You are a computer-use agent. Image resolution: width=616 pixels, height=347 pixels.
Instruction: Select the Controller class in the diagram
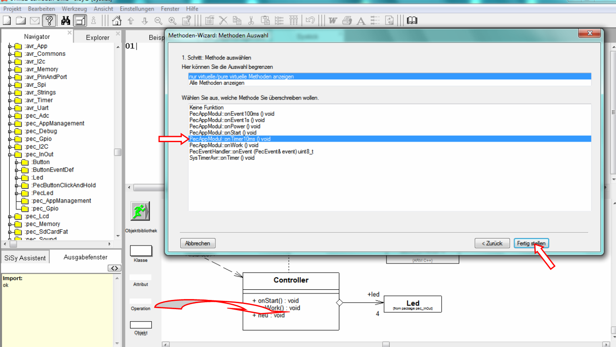291,301
